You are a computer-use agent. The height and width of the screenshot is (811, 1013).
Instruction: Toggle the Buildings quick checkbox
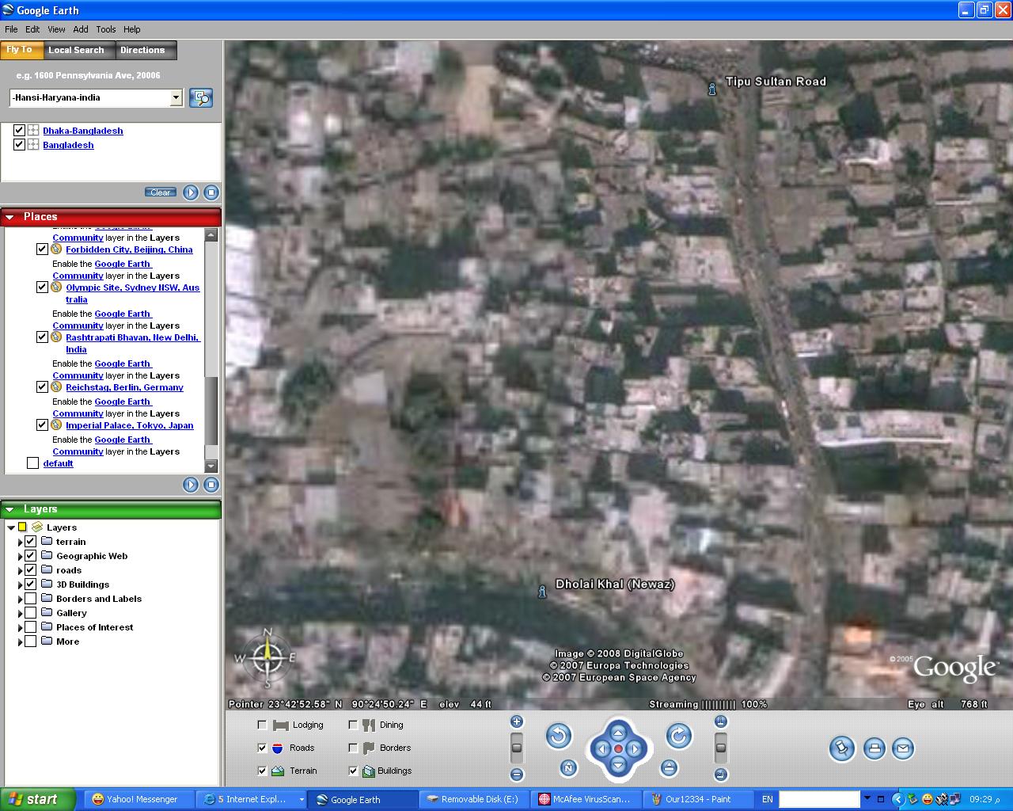tap(353, 771)
